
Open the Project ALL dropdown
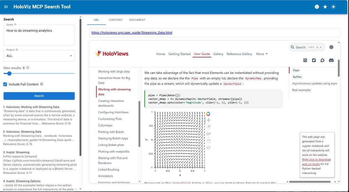pos(39,56)
